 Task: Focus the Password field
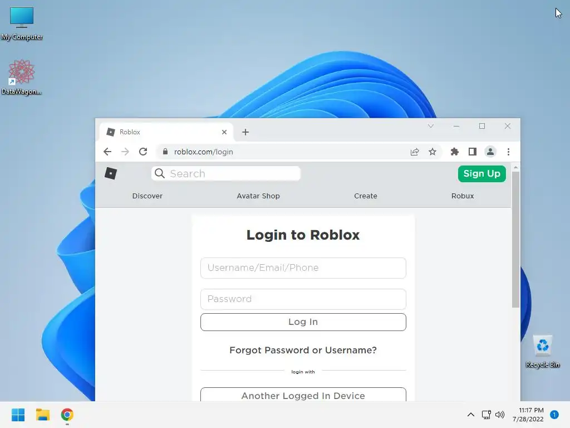point(303,299)
